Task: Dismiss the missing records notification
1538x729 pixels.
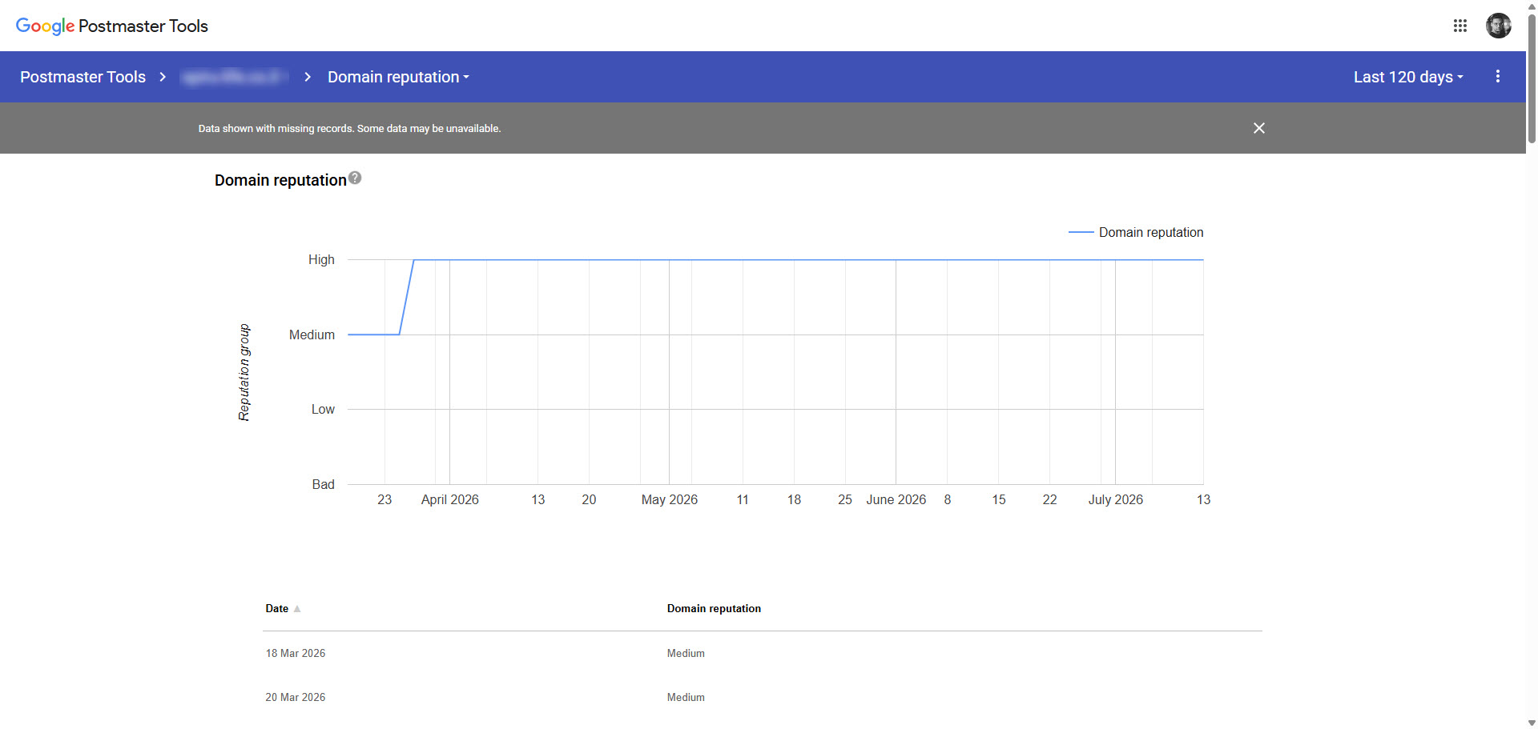Action: [1258, 128]
